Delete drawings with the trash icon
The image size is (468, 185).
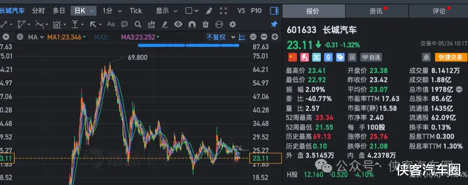click(205, 24)
